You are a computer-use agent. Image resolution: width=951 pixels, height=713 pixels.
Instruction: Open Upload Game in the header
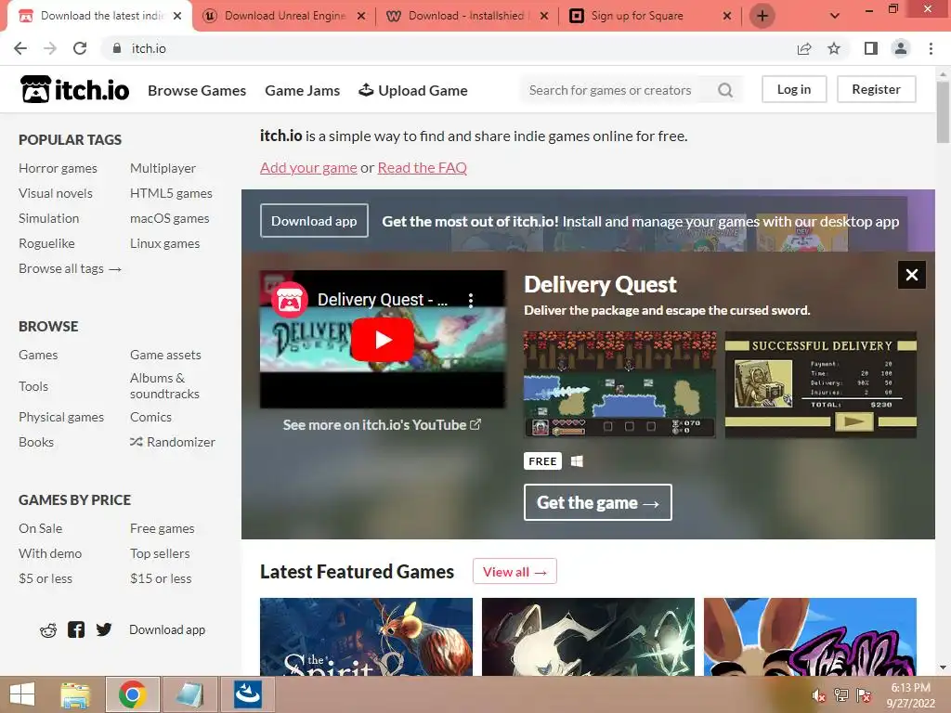point(413,90)
